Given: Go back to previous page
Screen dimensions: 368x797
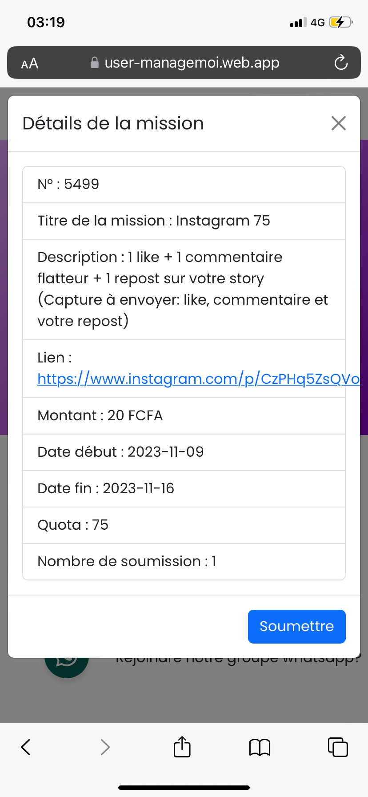Looking at the screenshot, I should pyautogui.click(x=26, y=747).
